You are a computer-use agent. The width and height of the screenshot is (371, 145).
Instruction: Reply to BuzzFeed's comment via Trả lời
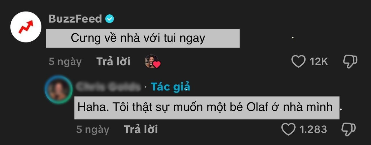113,62
